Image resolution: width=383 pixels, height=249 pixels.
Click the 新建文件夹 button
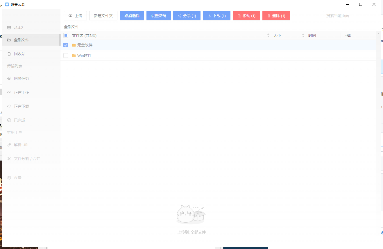[x=103, y=16]
